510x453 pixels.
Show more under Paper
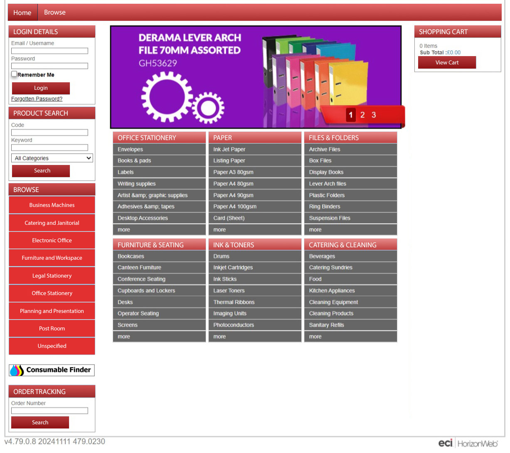click(x=255, y=230)
